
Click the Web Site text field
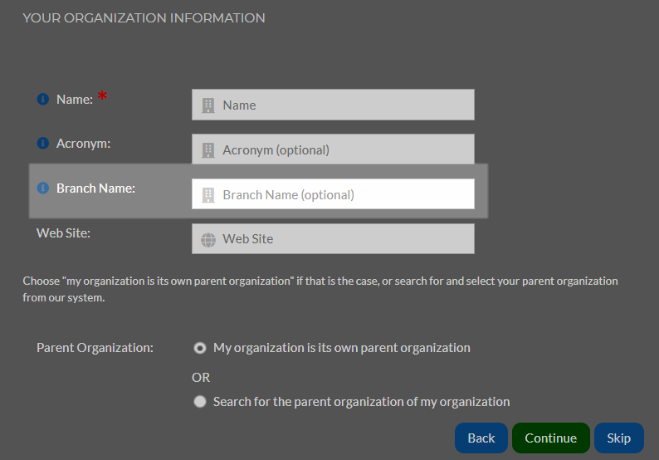(x=334, y=239)
